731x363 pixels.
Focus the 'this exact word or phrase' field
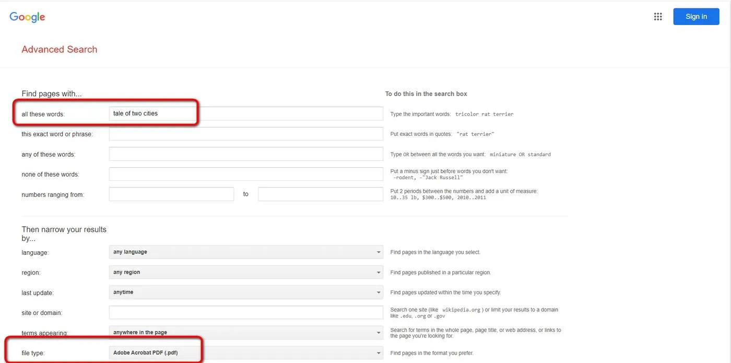246,134
